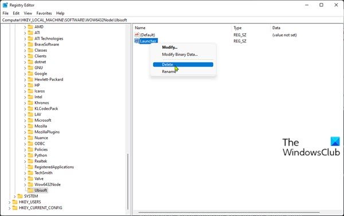This screenshot has height=216, width=344.
Task: Expand the GNU key chevron
Action: 25,68
